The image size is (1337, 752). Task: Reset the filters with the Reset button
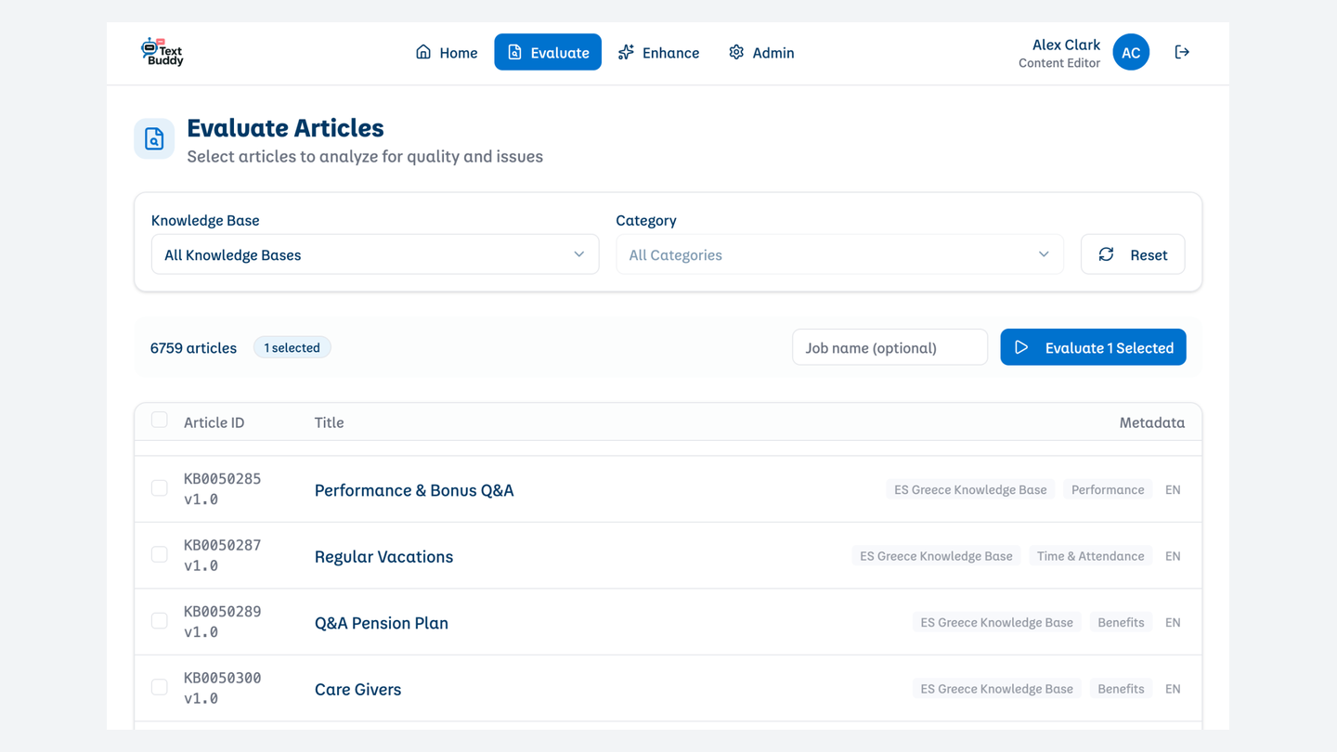(x=1133, y=254)
